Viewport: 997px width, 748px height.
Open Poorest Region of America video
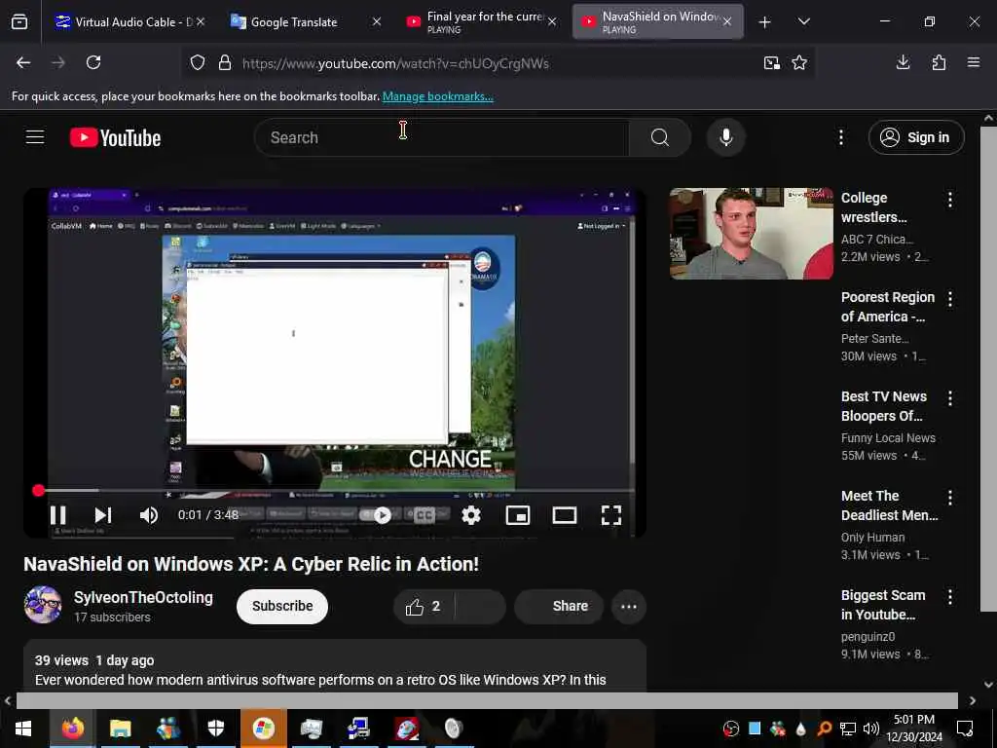[x=888, y=307]
